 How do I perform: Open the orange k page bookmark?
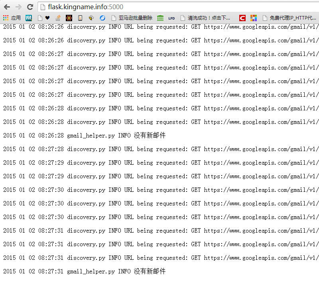click(x=80, y=18)
